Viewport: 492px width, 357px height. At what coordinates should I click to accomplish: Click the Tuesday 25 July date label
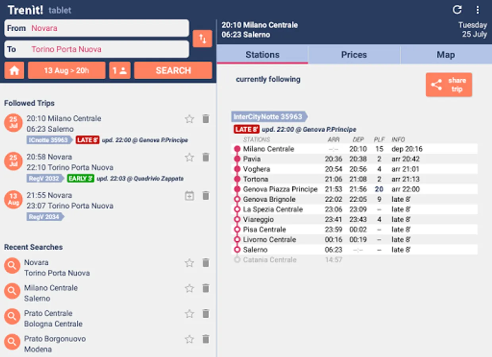tap(473, 30)
